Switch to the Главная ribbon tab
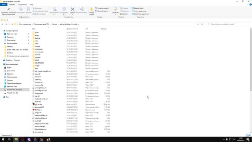The height and width of the screenshot is (142, 252). tap(12, 4)
